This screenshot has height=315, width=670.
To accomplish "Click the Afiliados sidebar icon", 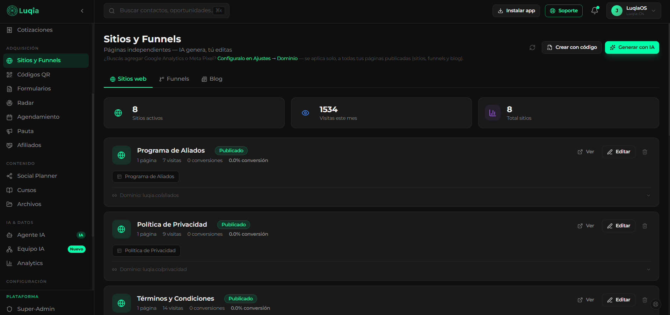I will click(9, 145).
